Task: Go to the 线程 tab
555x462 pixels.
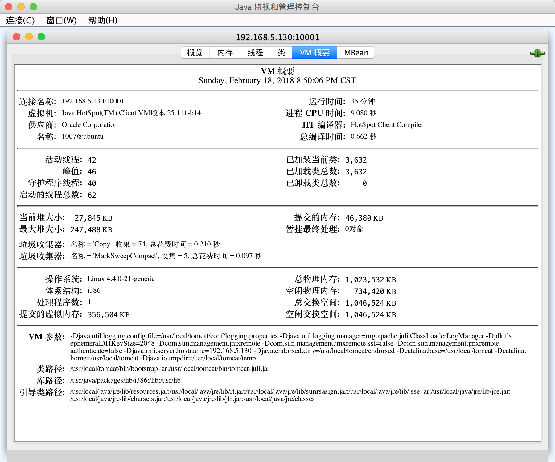Action: point(255,53)
